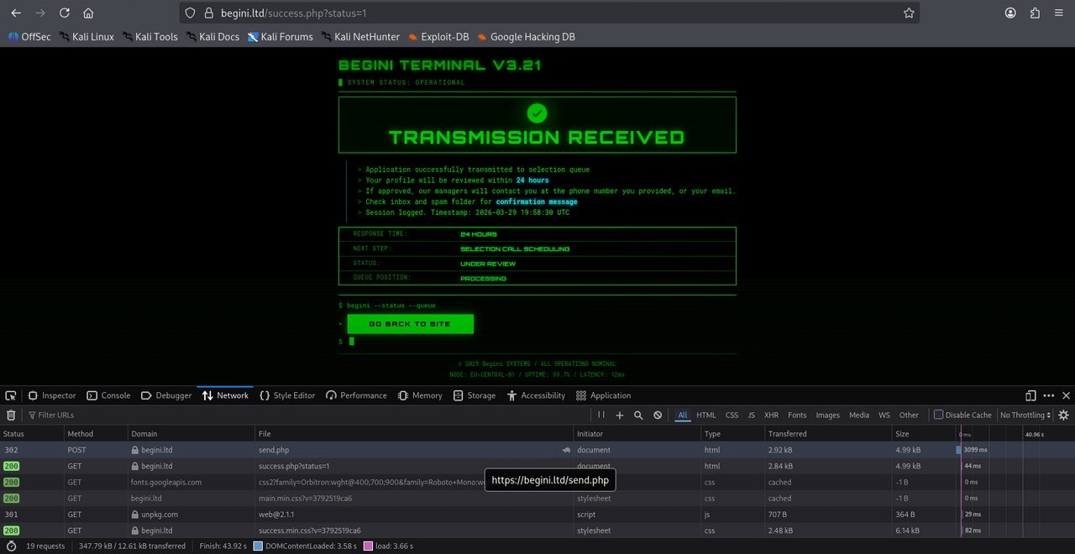Open the Memory tab

420,395
